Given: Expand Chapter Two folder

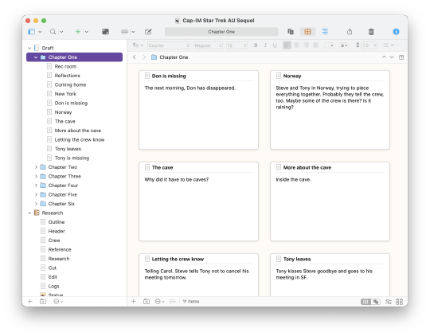Looking at the screenshot, I should (x=36, y=167).
